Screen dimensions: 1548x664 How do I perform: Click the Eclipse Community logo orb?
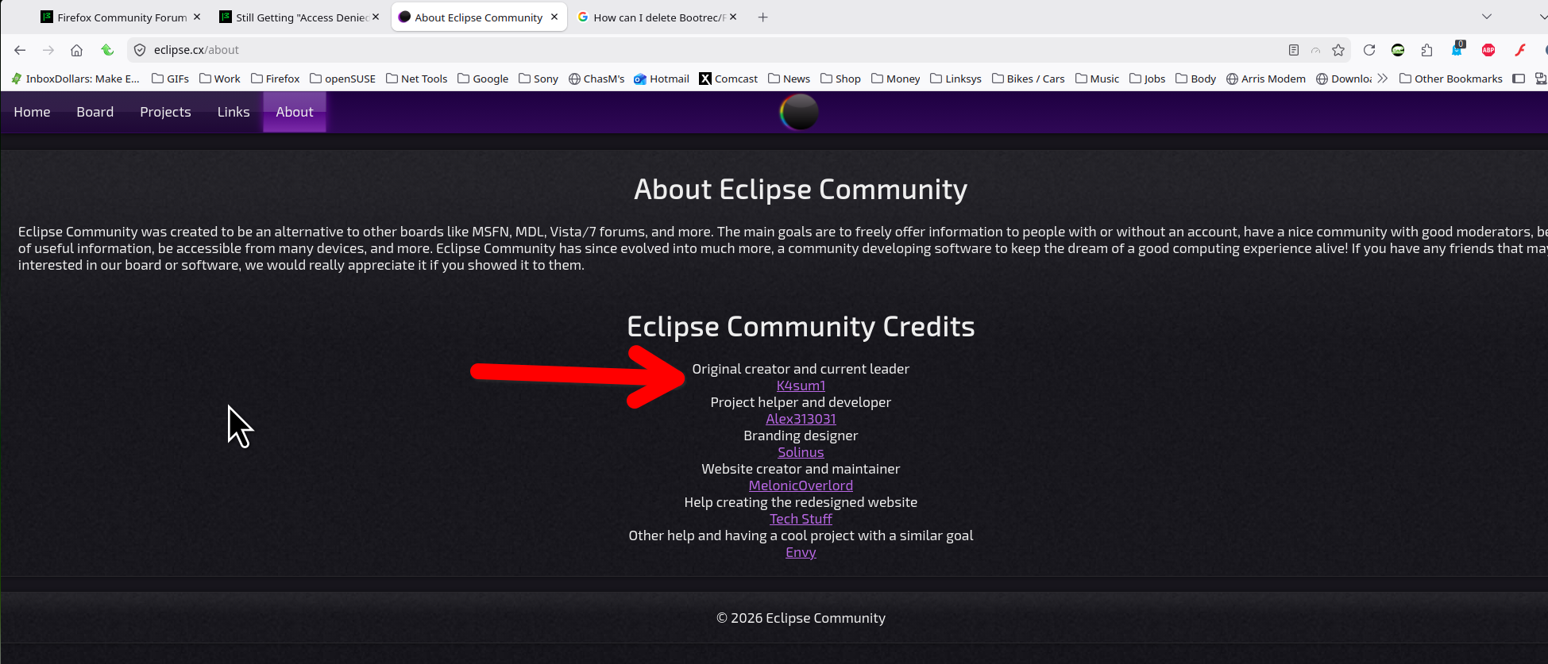(799, 112)
